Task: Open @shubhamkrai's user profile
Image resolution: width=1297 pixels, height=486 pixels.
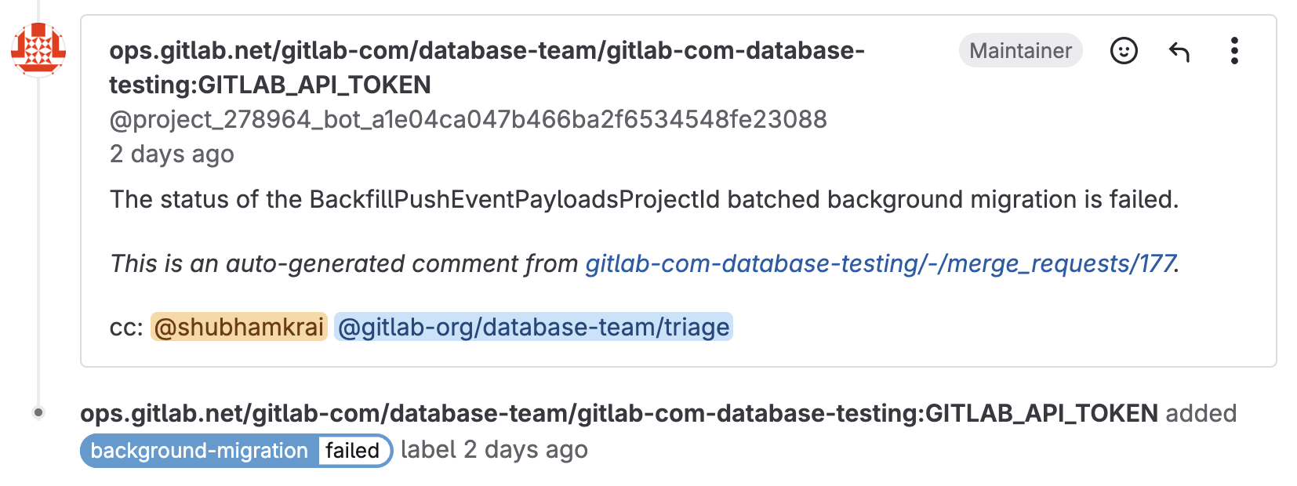Action: click(x=238, y=328)
